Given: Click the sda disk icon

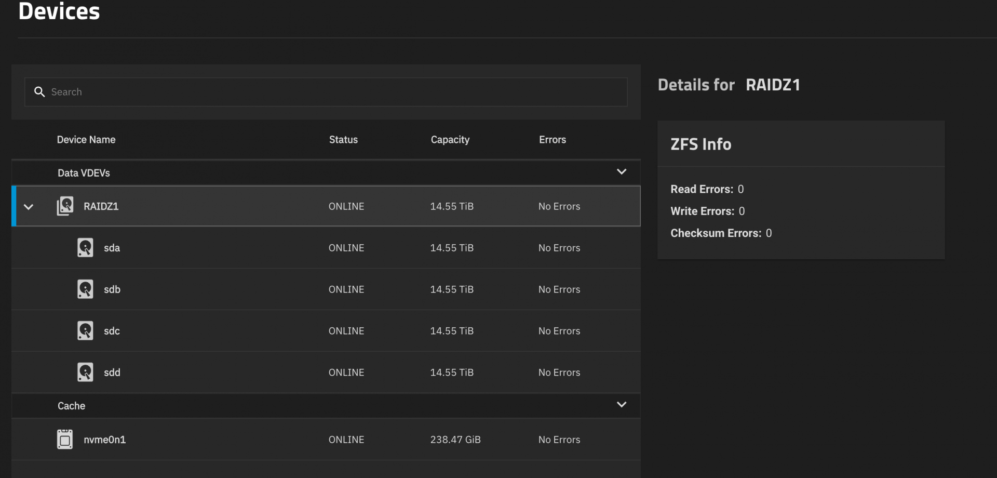Looking at the screenshot, I should pos(85,248).
